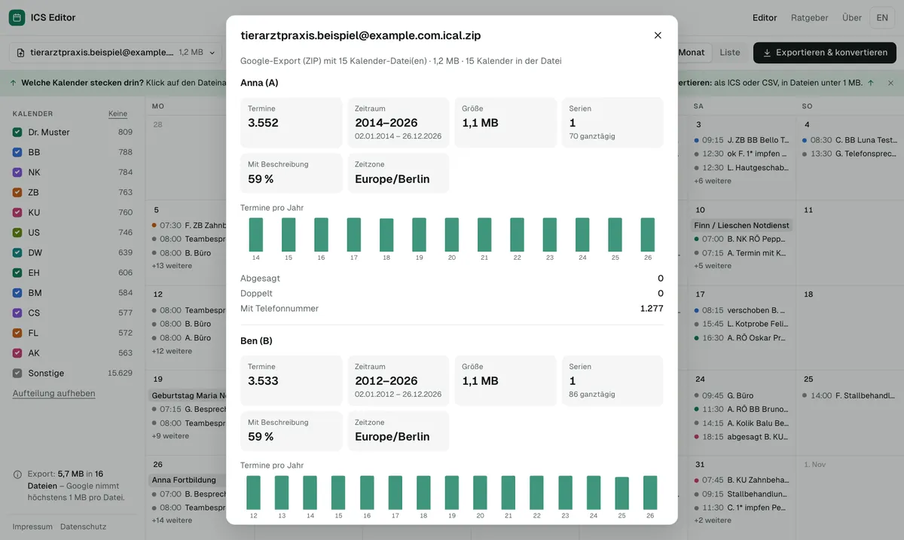Close the calendar file details dialog

pyautogui.click(x=658, y=35)
